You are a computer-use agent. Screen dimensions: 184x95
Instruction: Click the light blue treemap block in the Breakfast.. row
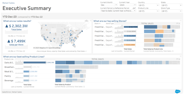click(x=62, y=67)
